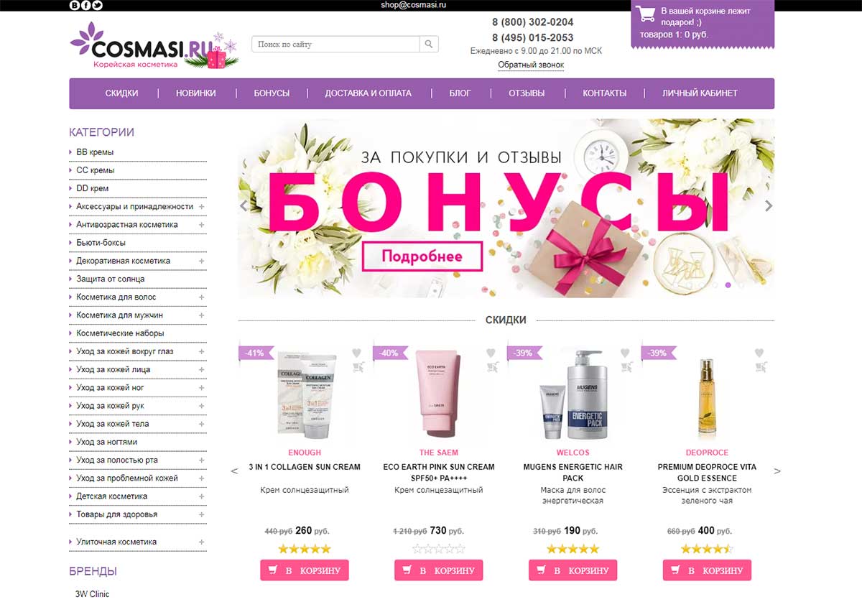Click the search magnifier button
862x602 pixels.
click(429, 44)
